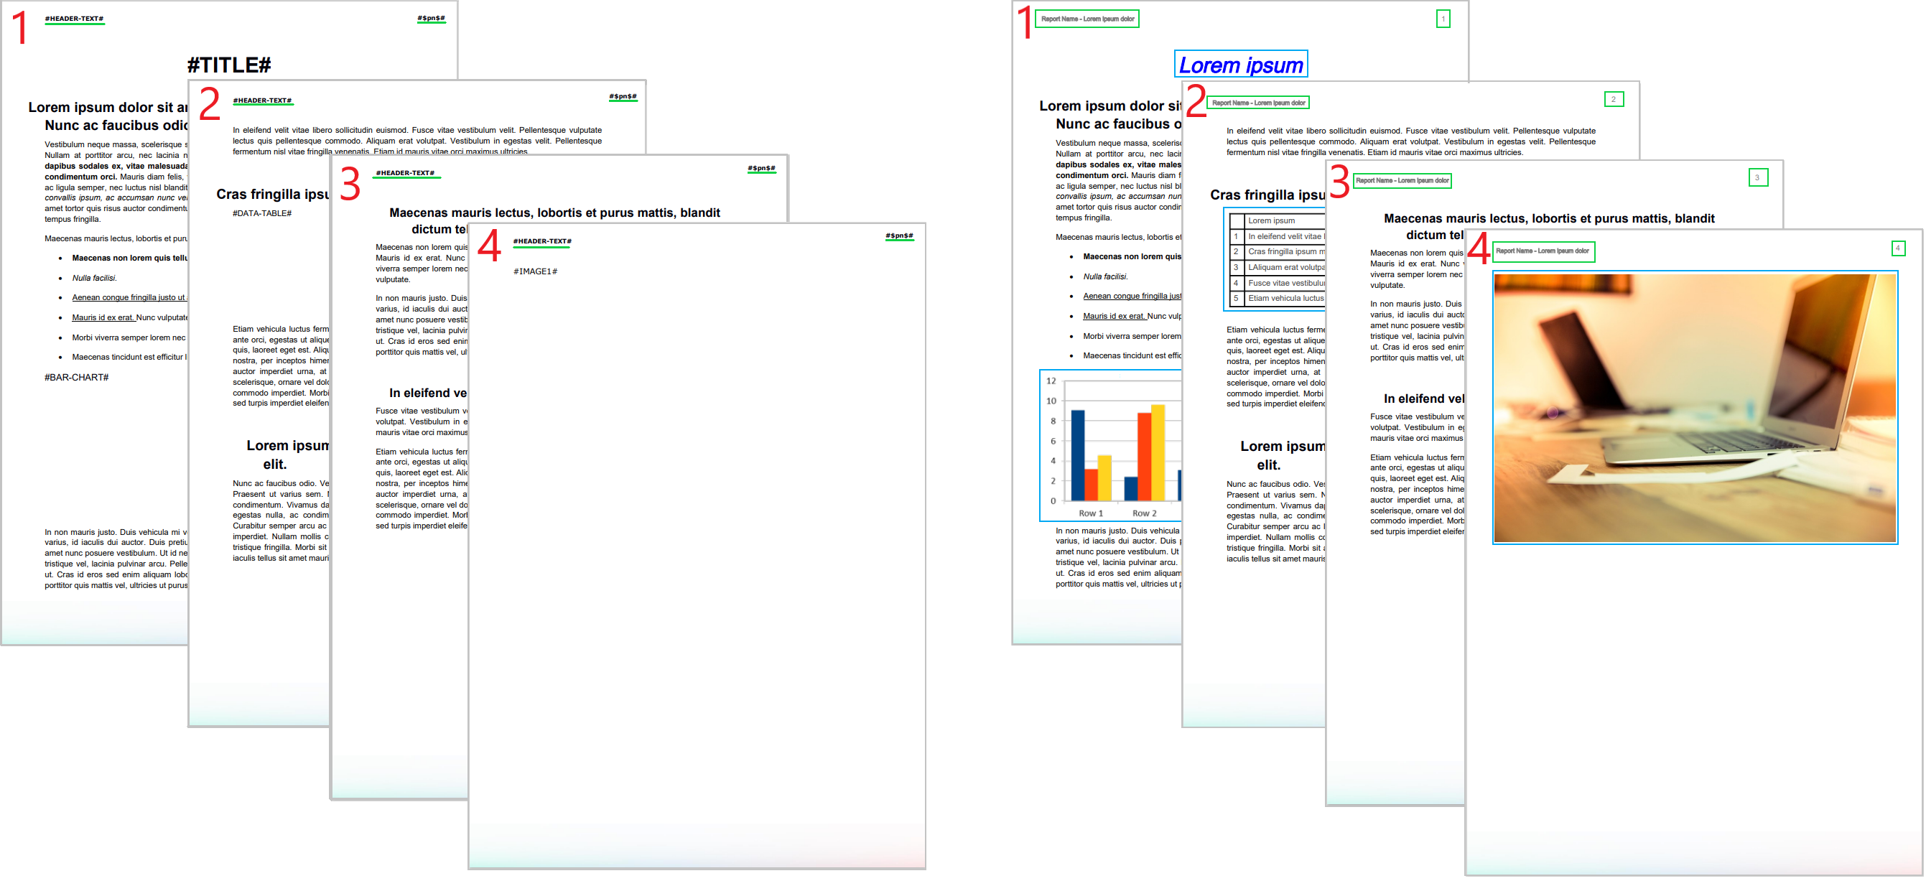Select the #HEADER-TEXT# placeholder on template page 4

542,241
